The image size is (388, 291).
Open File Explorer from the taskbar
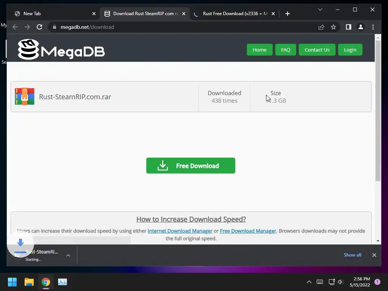29,282
